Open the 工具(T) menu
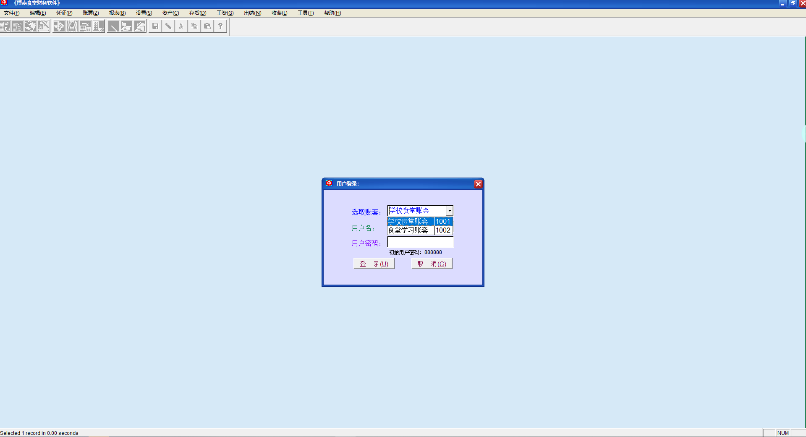 tap(306, 13)
